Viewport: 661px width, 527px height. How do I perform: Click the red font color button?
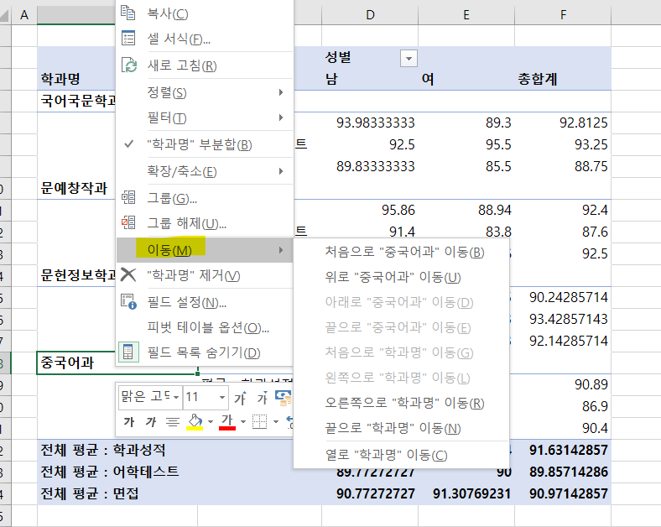(226, 421)
